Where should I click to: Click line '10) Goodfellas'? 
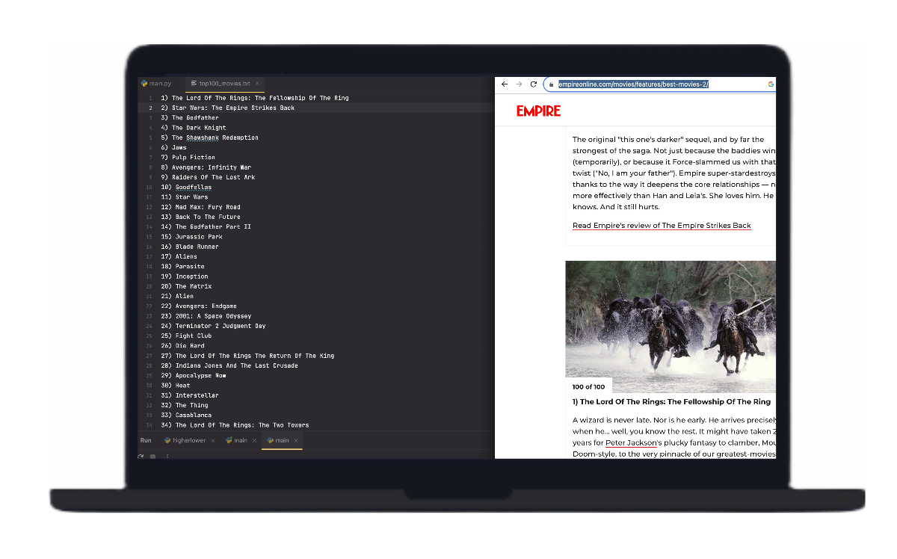186,187
